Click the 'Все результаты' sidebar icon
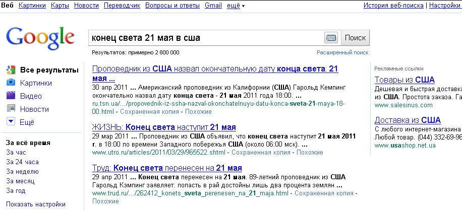The height and width of the screenshot is (211, 462). 11,70
